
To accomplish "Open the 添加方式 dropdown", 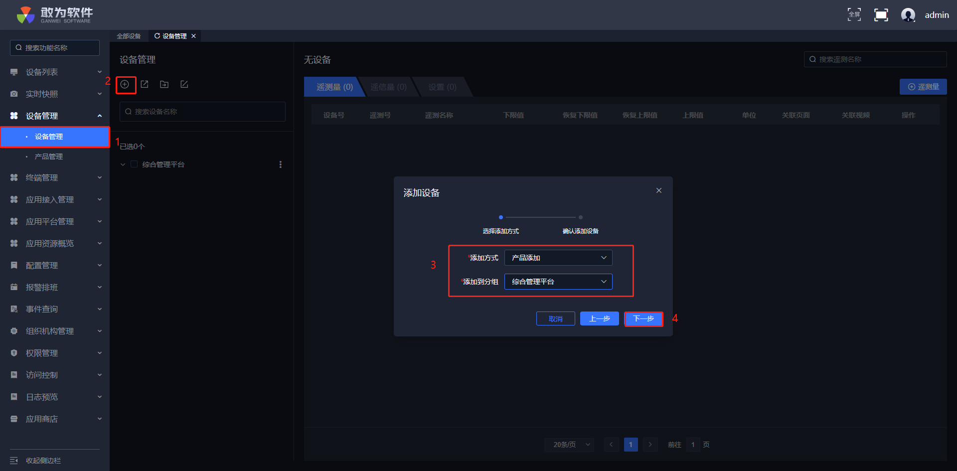I will coord(558,258).
